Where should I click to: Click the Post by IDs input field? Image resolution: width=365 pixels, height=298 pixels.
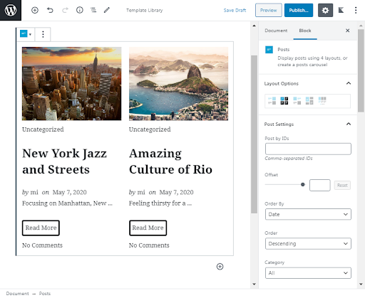(308, 149)
